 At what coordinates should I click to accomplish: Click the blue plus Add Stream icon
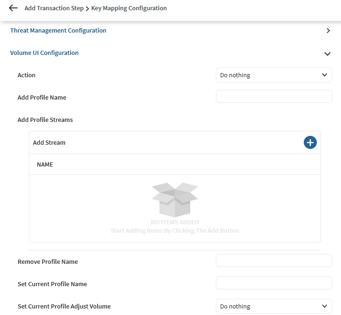pyautogui.click(x=310, y=142)
